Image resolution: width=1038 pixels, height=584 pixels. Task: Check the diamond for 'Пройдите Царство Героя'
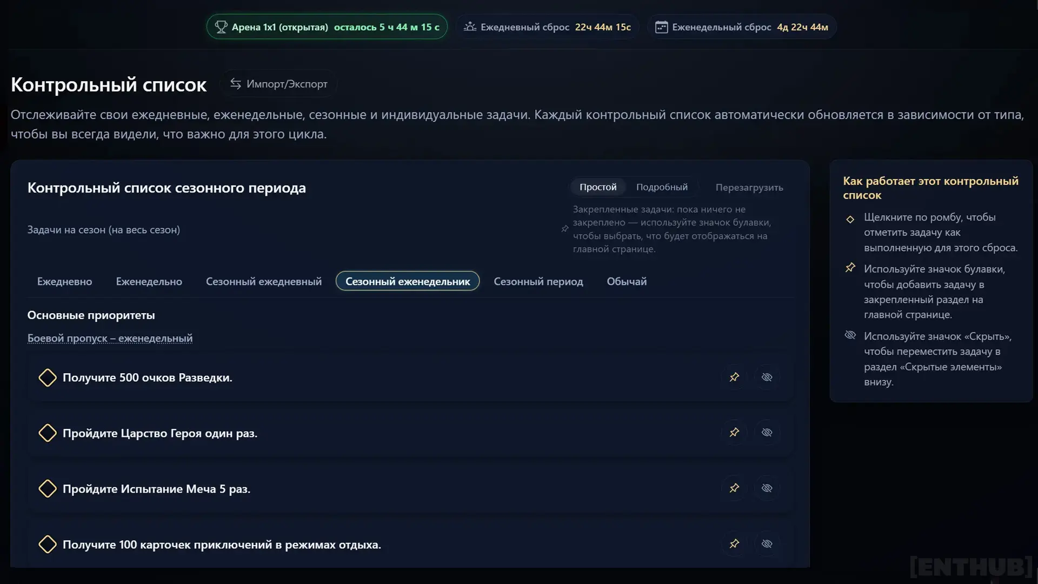(48, 433)
